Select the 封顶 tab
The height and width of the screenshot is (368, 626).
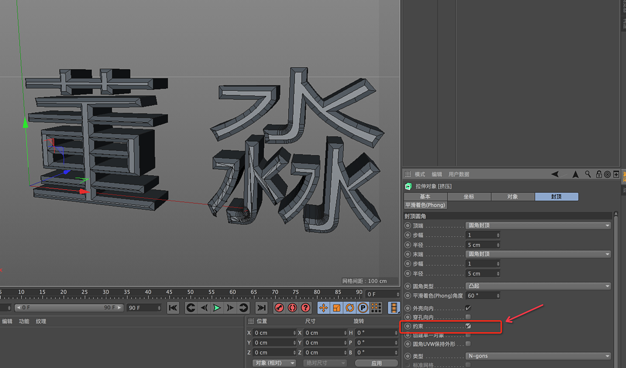tap(556, 197)
